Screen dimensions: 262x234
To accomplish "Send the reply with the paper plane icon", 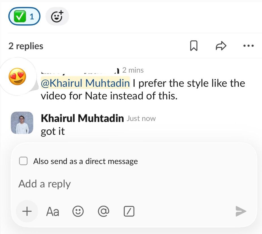I will (241, 211).
